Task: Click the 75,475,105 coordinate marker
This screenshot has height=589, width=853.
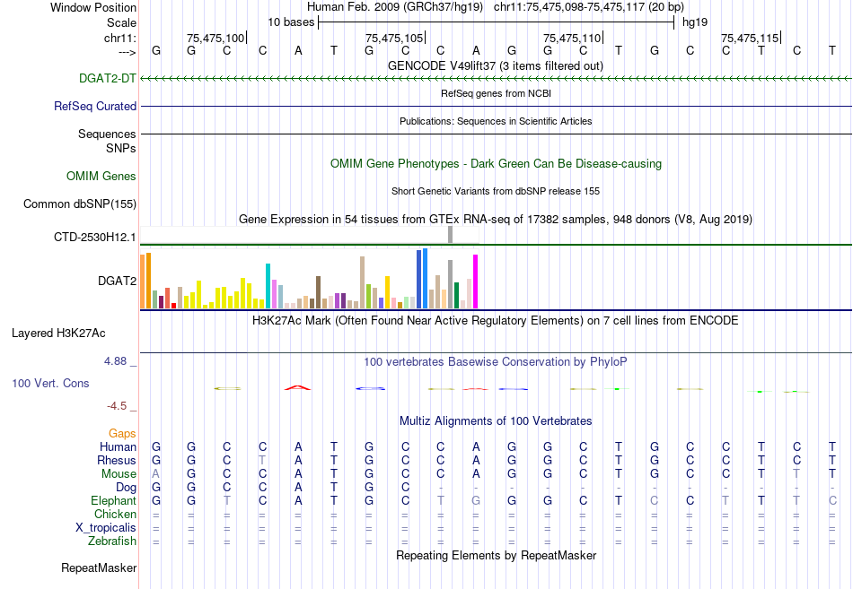Action: tap(394, 38)
